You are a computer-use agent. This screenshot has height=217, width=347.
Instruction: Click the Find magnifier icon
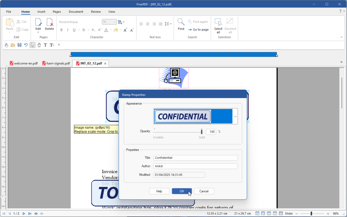(x=181, y=21)
